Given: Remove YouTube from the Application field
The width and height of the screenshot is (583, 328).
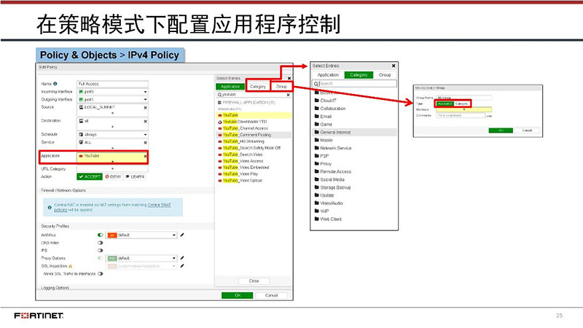Looking at the screenshot, I should 145,156.
